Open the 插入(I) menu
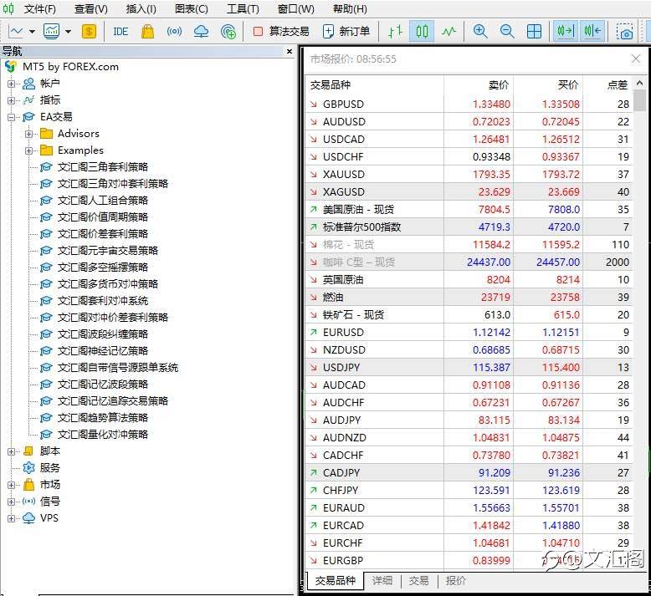651x596 pixels. [141, 8]
